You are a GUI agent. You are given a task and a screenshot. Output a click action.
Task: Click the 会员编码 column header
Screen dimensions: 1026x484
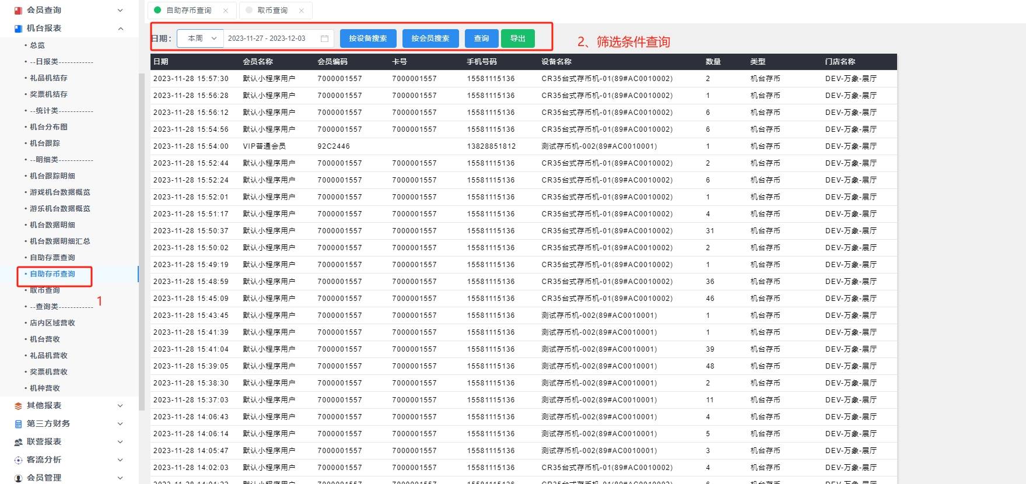[x=332, y=62]
